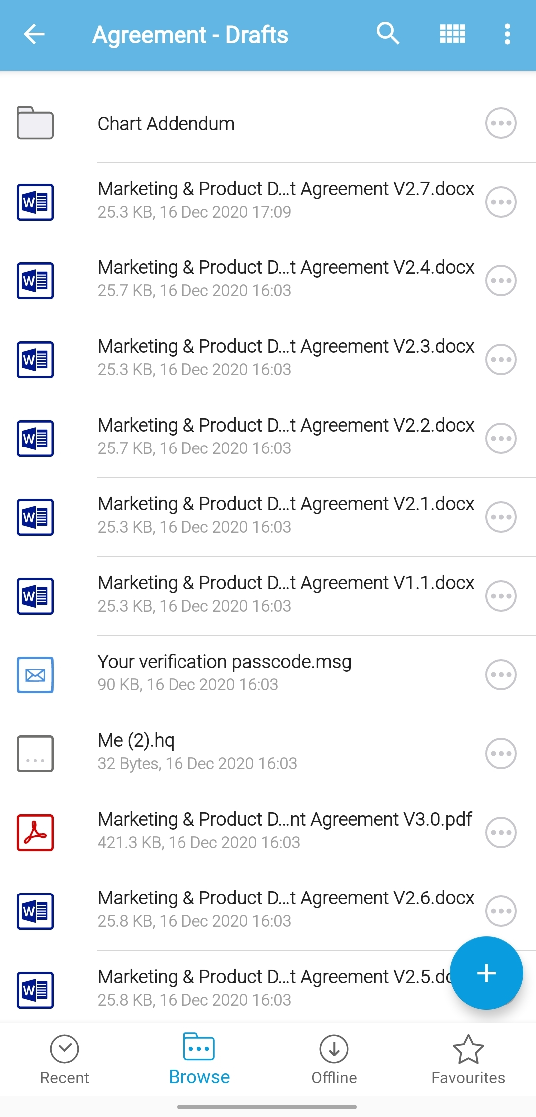Tap the blue plus add button
Image resolution: width=536 pixels, height=1117 pixels.
coord(486,973)
